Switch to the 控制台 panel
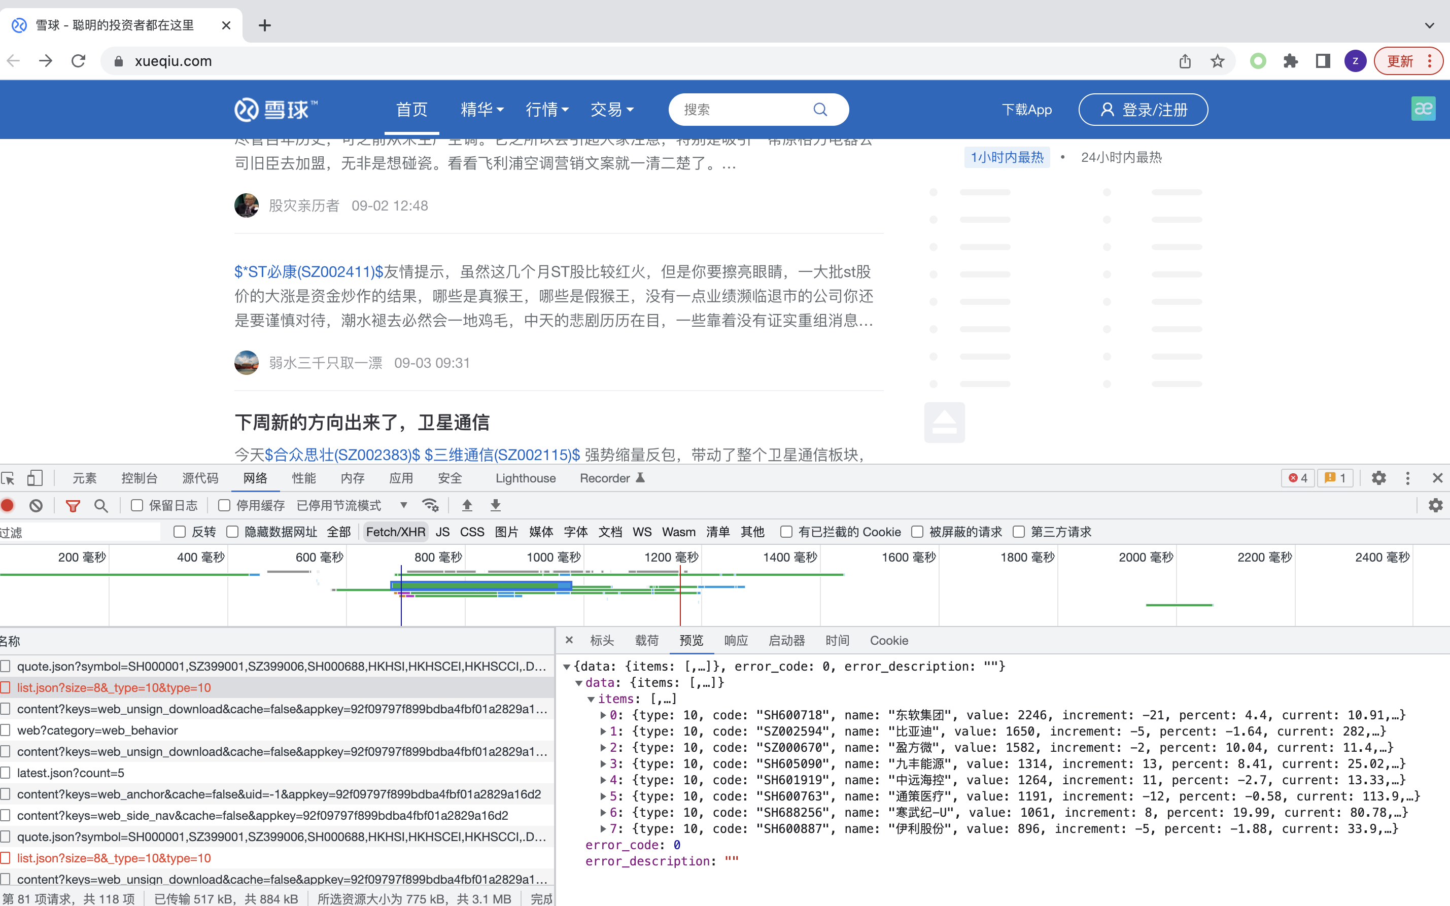The width and height of the screenshot is (1450, 906). pos(139,478)
